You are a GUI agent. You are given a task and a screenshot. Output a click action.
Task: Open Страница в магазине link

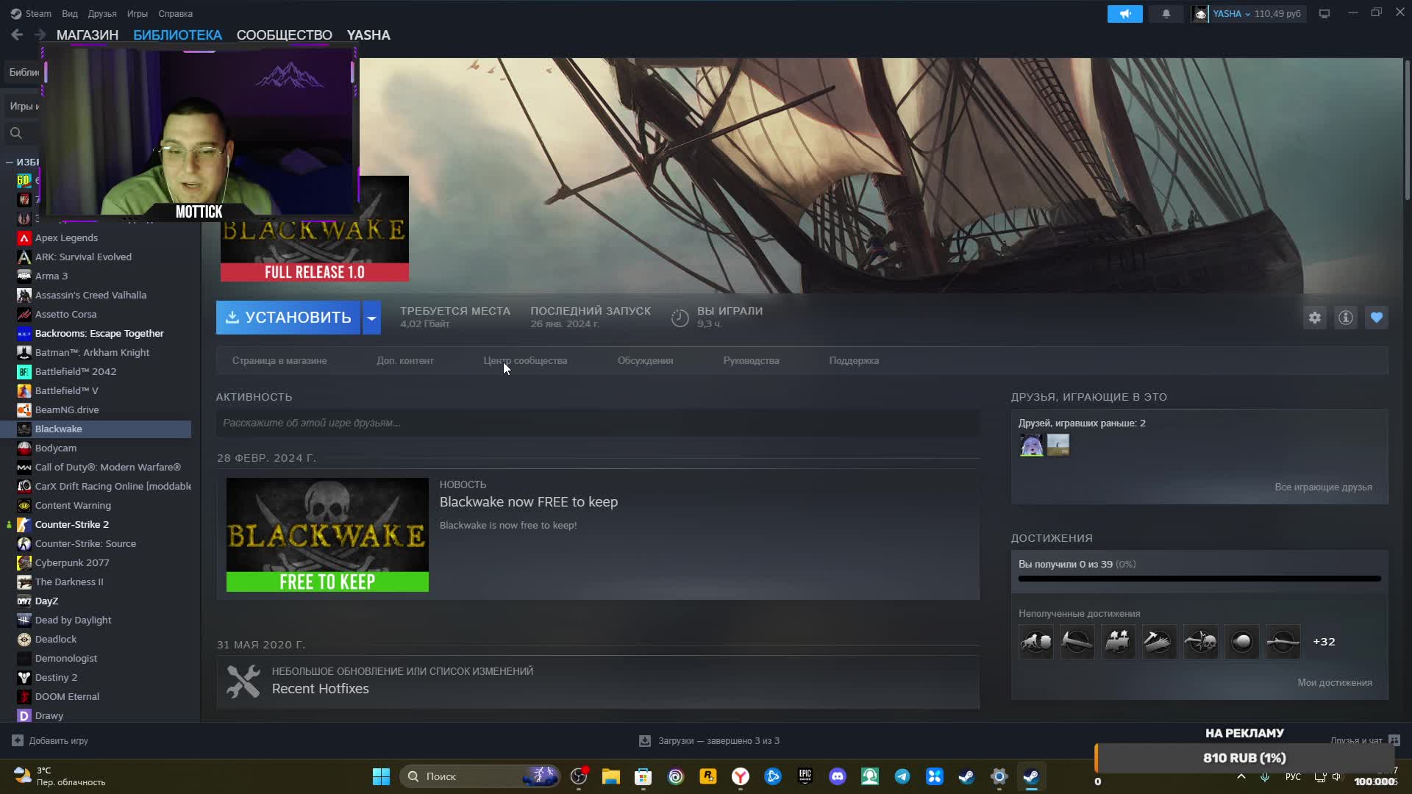tap(279, 360)
